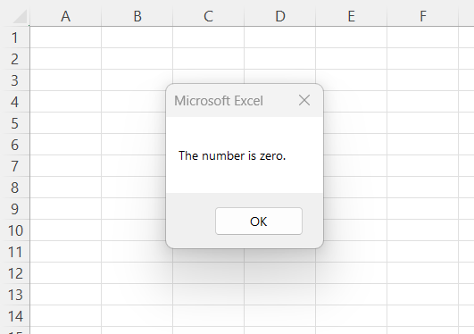Click OK in the Microsoft Excel dialog
The height and width of the screenshot is (334, 474).
[x=259, y=221]
